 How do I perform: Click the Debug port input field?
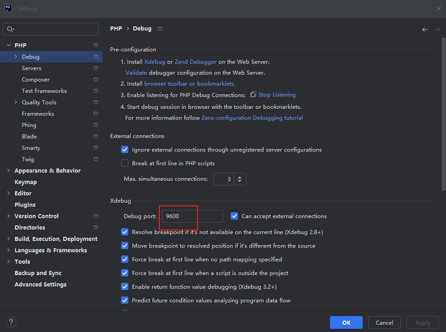click(x=192, y=216)
